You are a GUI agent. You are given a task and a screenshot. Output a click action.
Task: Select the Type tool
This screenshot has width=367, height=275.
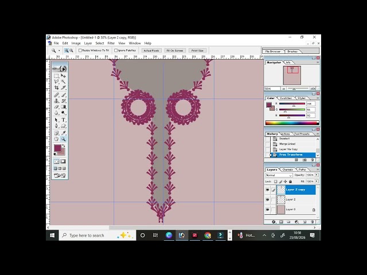click(63, 120)
